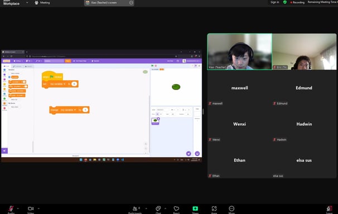Toggle my variable checkbox in palette
Viewport: 338px width, 214px height.
click(x=9, y=77)
